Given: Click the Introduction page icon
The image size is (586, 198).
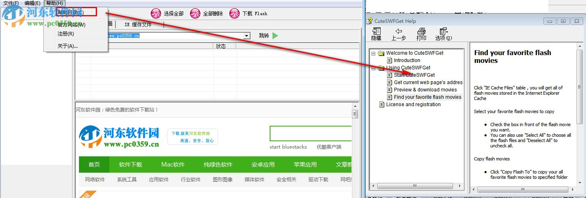Looking at the screenshot, I should (x=390, y=60).
